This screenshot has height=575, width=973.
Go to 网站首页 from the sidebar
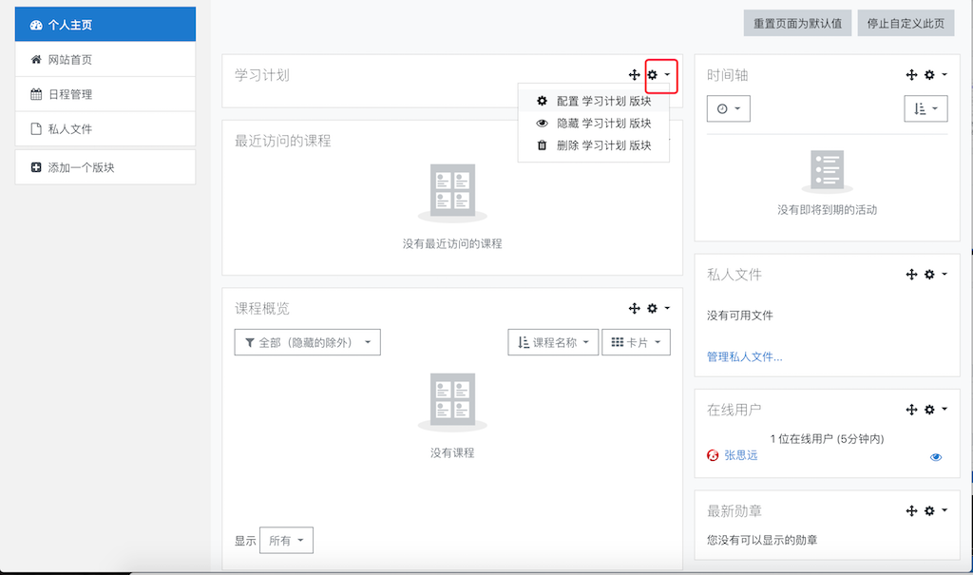click(x=105, y=60)
